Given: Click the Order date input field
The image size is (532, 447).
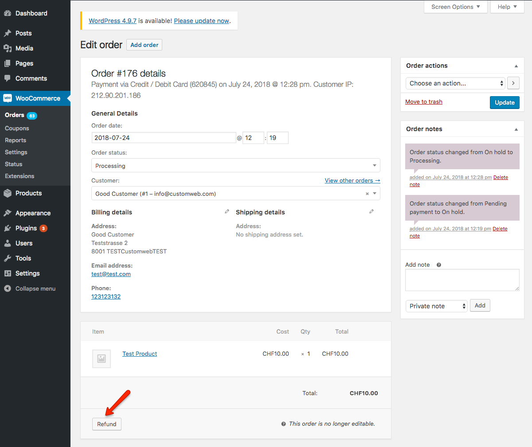Looking at the screenshot, I should coord(164,137).
